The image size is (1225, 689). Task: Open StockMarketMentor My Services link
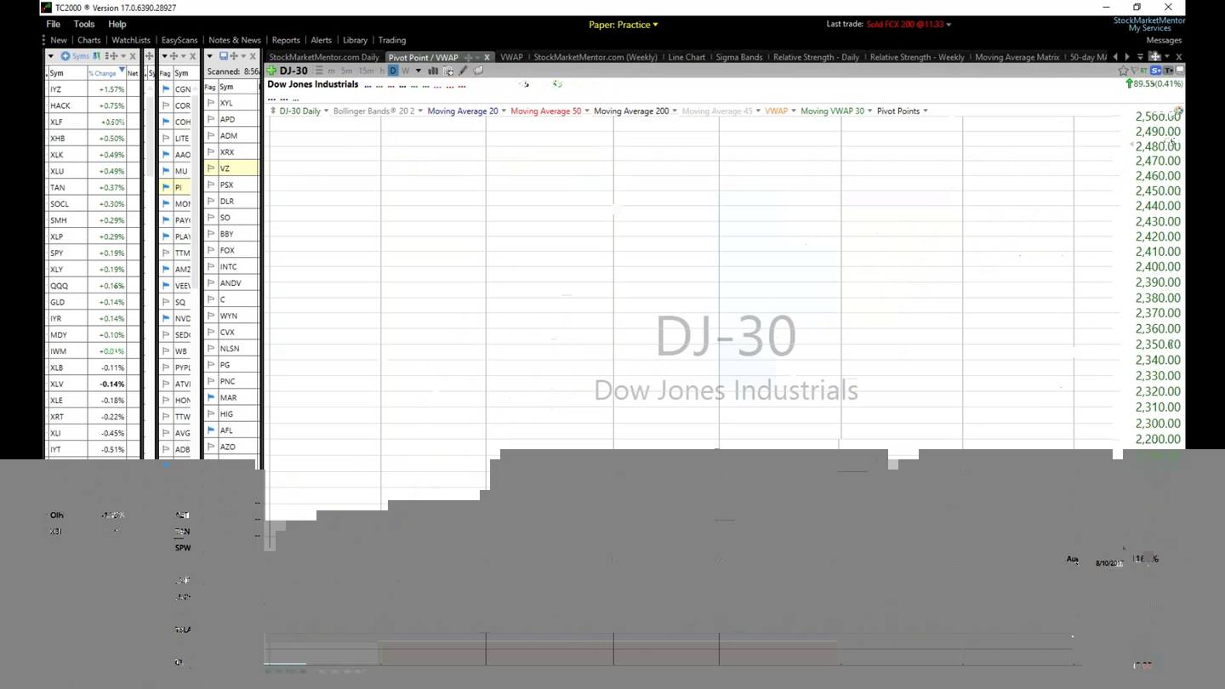(x=1149, y=24)
